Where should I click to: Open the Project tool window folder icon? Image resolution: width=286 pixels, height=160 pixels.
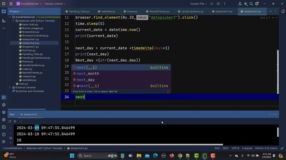[x=4, y=12]
